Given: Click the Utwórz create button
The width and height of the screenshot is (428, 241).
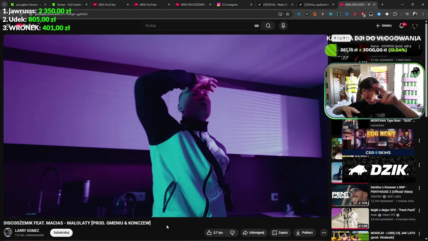Looking at the screenshot, I should [x=384, y=26].
